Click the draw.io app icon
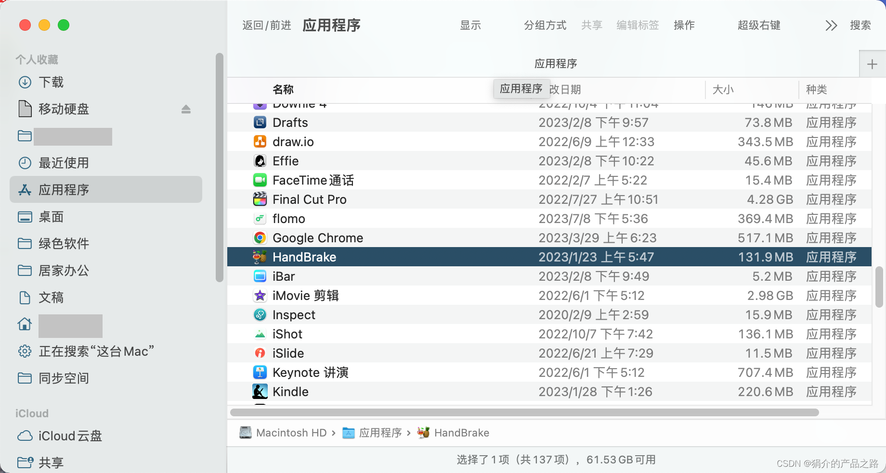Viewport: 886px width, 473px height. point(260,142)
